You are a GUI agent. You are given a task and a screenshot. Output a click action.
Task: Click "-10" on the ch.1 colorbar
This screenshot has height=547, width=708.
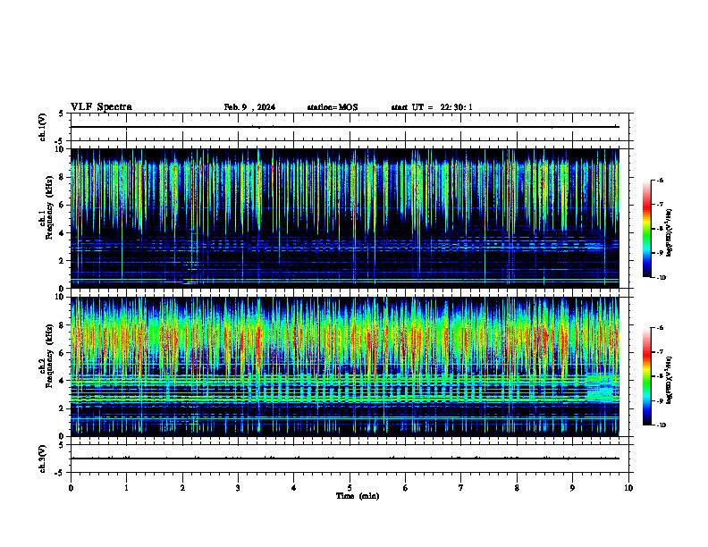(x=662, y=278)
